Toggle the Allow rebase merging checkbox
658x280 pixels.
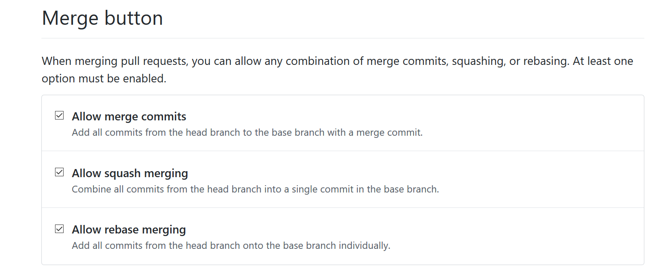pos(59,229)
